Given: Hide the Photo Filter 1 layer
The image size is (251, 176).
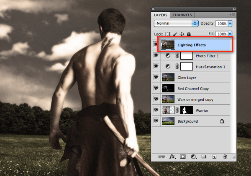Looking at the screenshot, I should click(156, 55).
